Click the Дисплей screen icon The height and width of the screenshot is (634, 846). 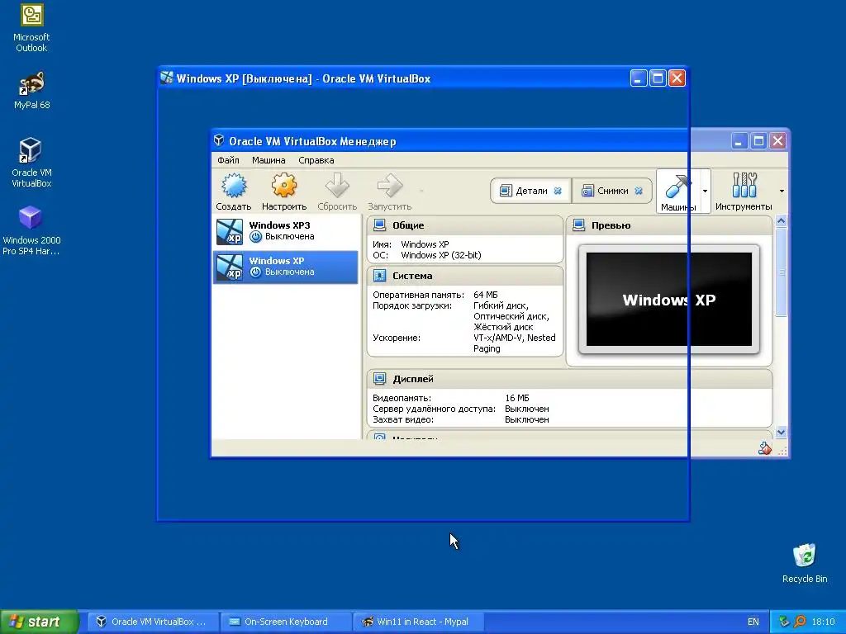point(379,378)
